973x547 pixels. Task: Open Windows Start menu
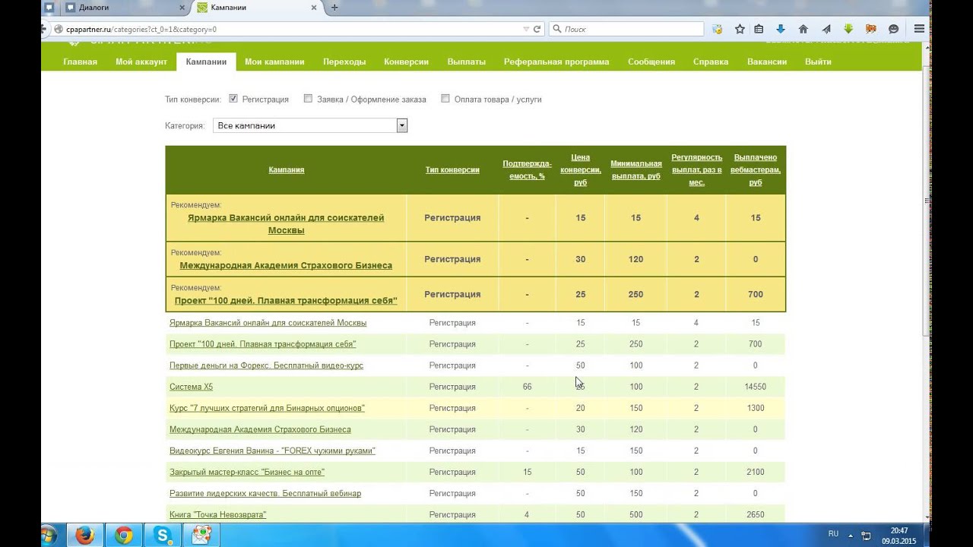[x=49, y=536]
